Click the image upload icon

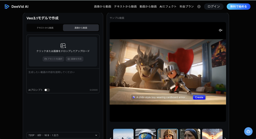(x=63, y=46)
